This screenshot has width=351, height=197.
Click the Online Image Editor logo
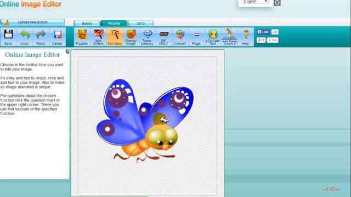point(31,4)
